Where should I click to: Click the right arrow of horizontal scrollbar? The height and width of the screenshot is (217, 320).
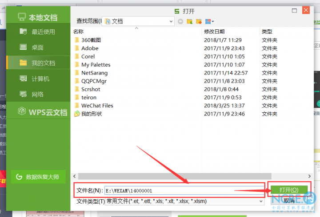309,176
